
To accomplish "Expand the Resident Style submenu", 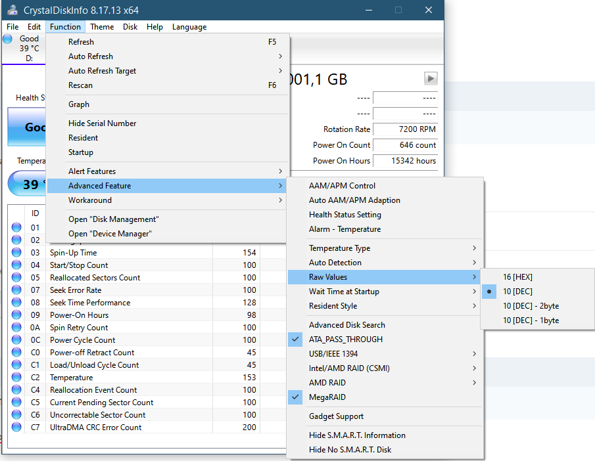I will tap(385, 305).
